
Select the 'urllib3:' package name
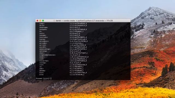(43, 45)
